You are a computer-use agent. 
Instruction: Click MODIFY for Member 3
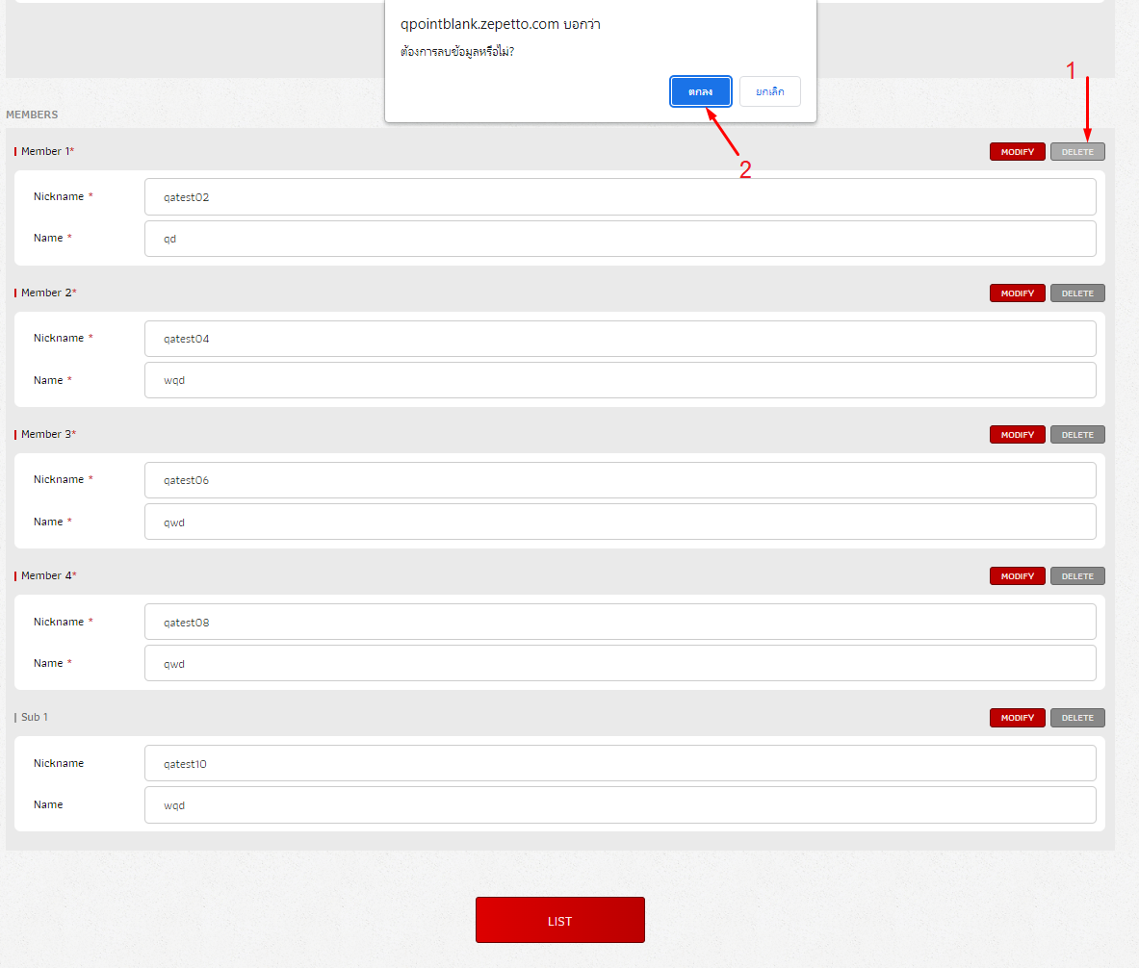(x=1017, y=434)
